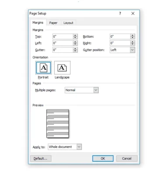Open the Margins tab
Viewport: 166px width, 179px height.
pos(38,23)
